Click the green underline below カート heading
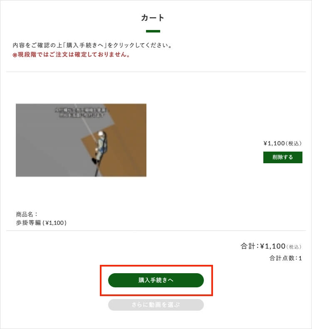The height and width of the screenshot is (329, 312). [153, 31]
